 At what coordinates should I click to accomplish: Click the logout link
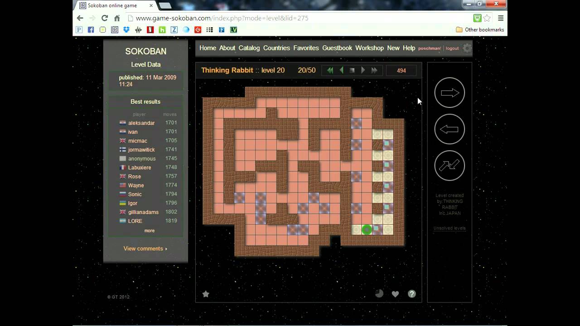pyautogui.click(x=452, y=48)
